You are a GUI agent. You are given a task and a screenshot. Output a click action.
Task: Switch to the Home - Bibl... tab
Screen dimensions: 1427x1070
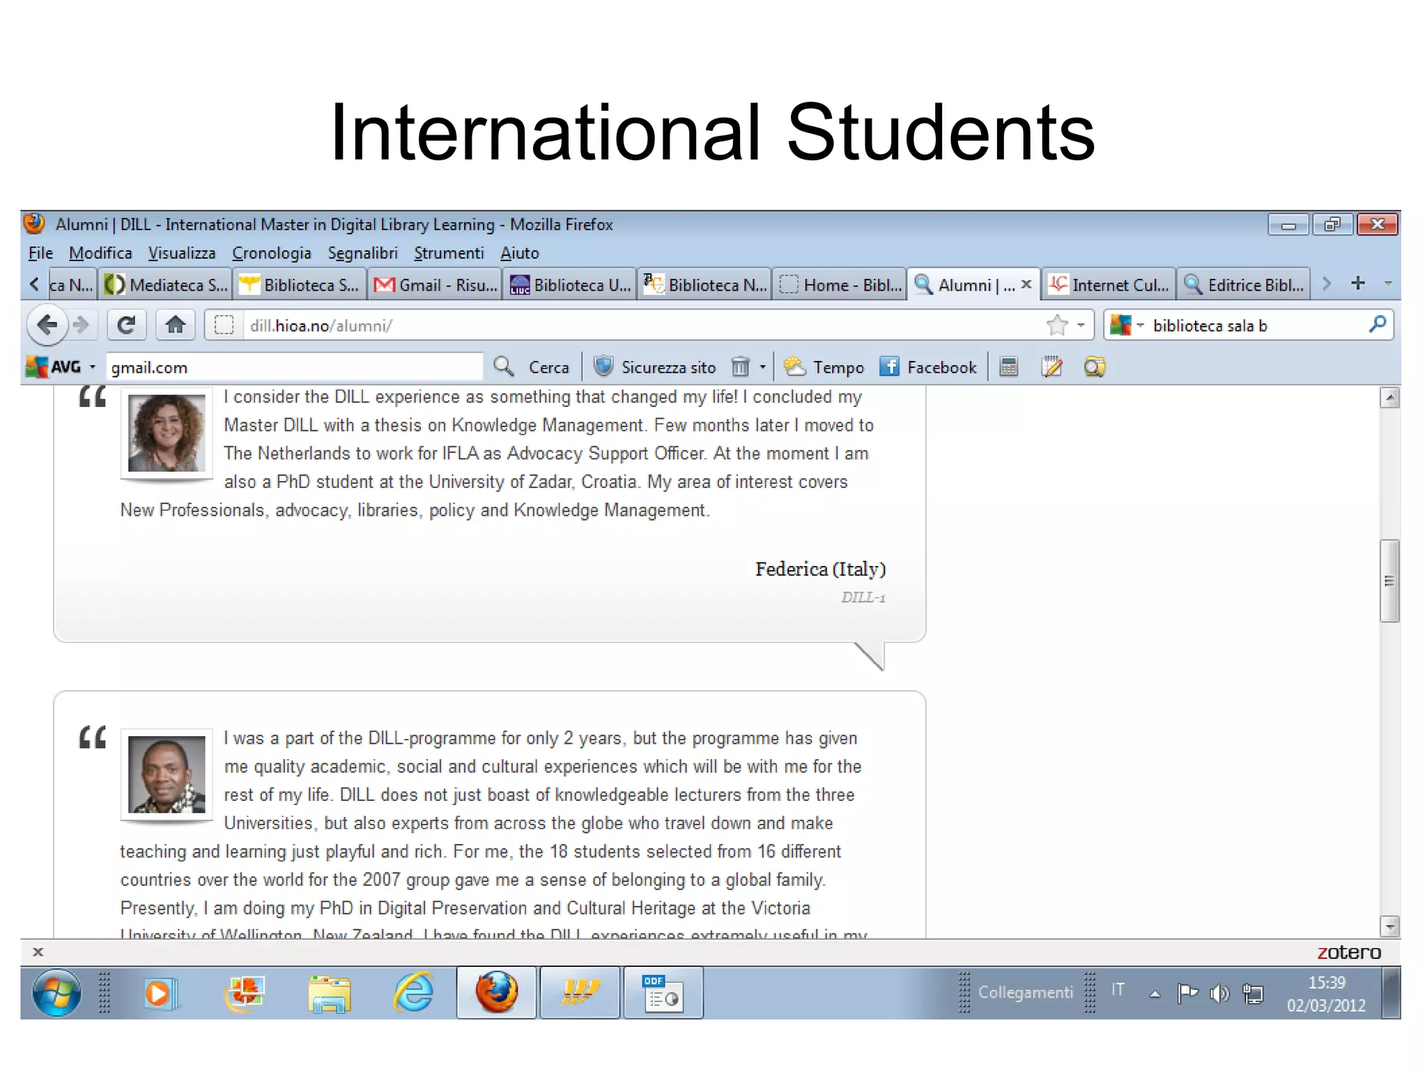tap(840, 284)
